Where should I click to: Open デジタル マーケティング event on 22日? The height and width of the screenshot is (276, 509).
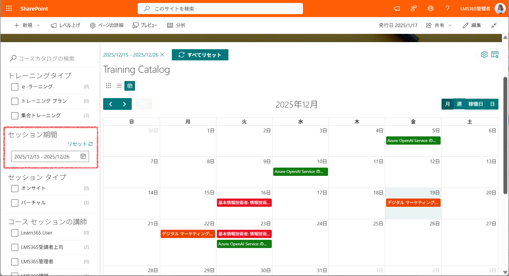click(x=188, y=234)
